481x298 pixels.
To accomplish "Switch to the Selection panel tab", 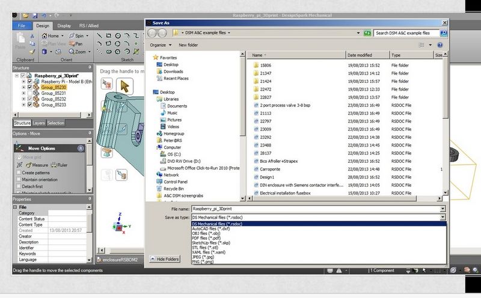I will (55, 123).
